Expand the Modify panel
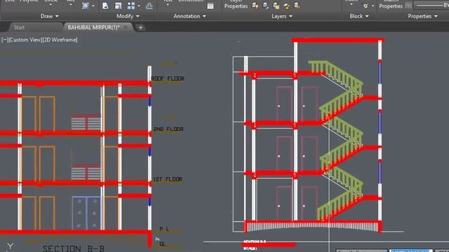This screenshot has width=449, height=252. tap(128, 16)
